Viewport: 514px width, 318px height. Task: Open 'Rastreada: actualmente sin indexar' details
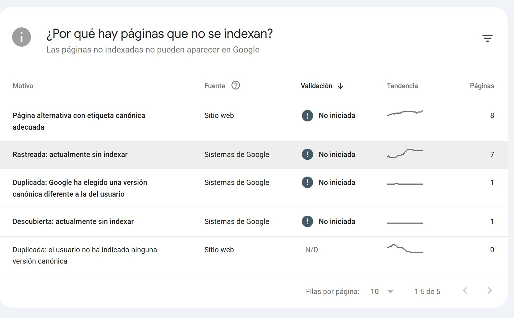click(70, 155)
